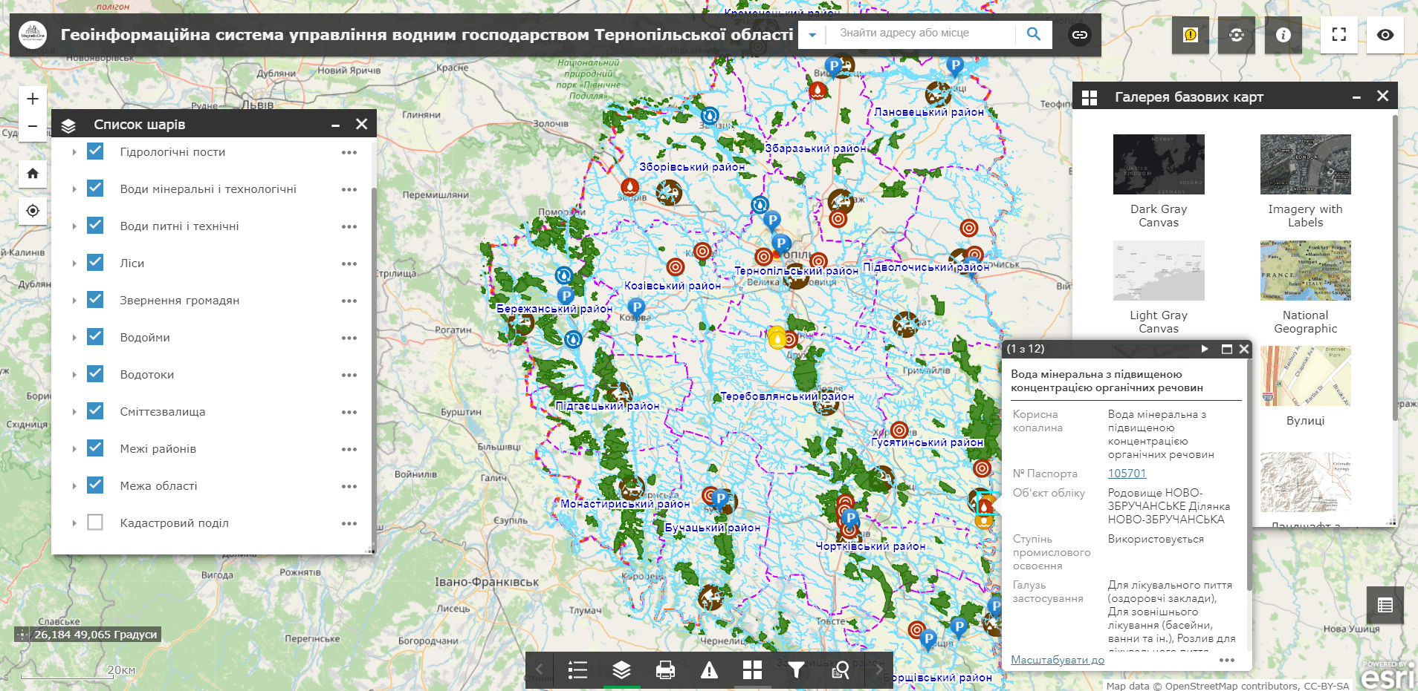Disable the Сміттєзвалища layer
Viewport: 1418px width, 691px height.
coord(95,410)
